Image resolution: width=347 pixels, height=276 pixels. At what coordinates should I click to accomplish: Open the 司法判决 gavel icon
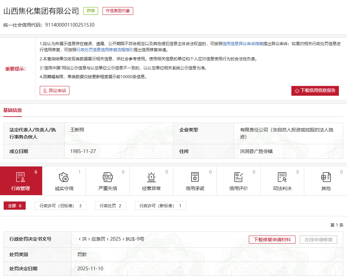click(282, 177)
